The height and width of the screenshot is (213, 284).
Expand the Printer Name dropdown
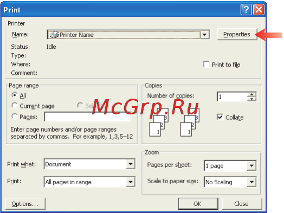[x=205, y=35]
